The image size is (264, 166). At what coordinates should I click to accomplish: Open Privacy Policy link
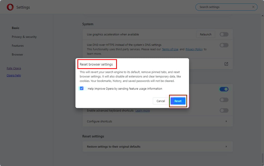tap(194, 49)
